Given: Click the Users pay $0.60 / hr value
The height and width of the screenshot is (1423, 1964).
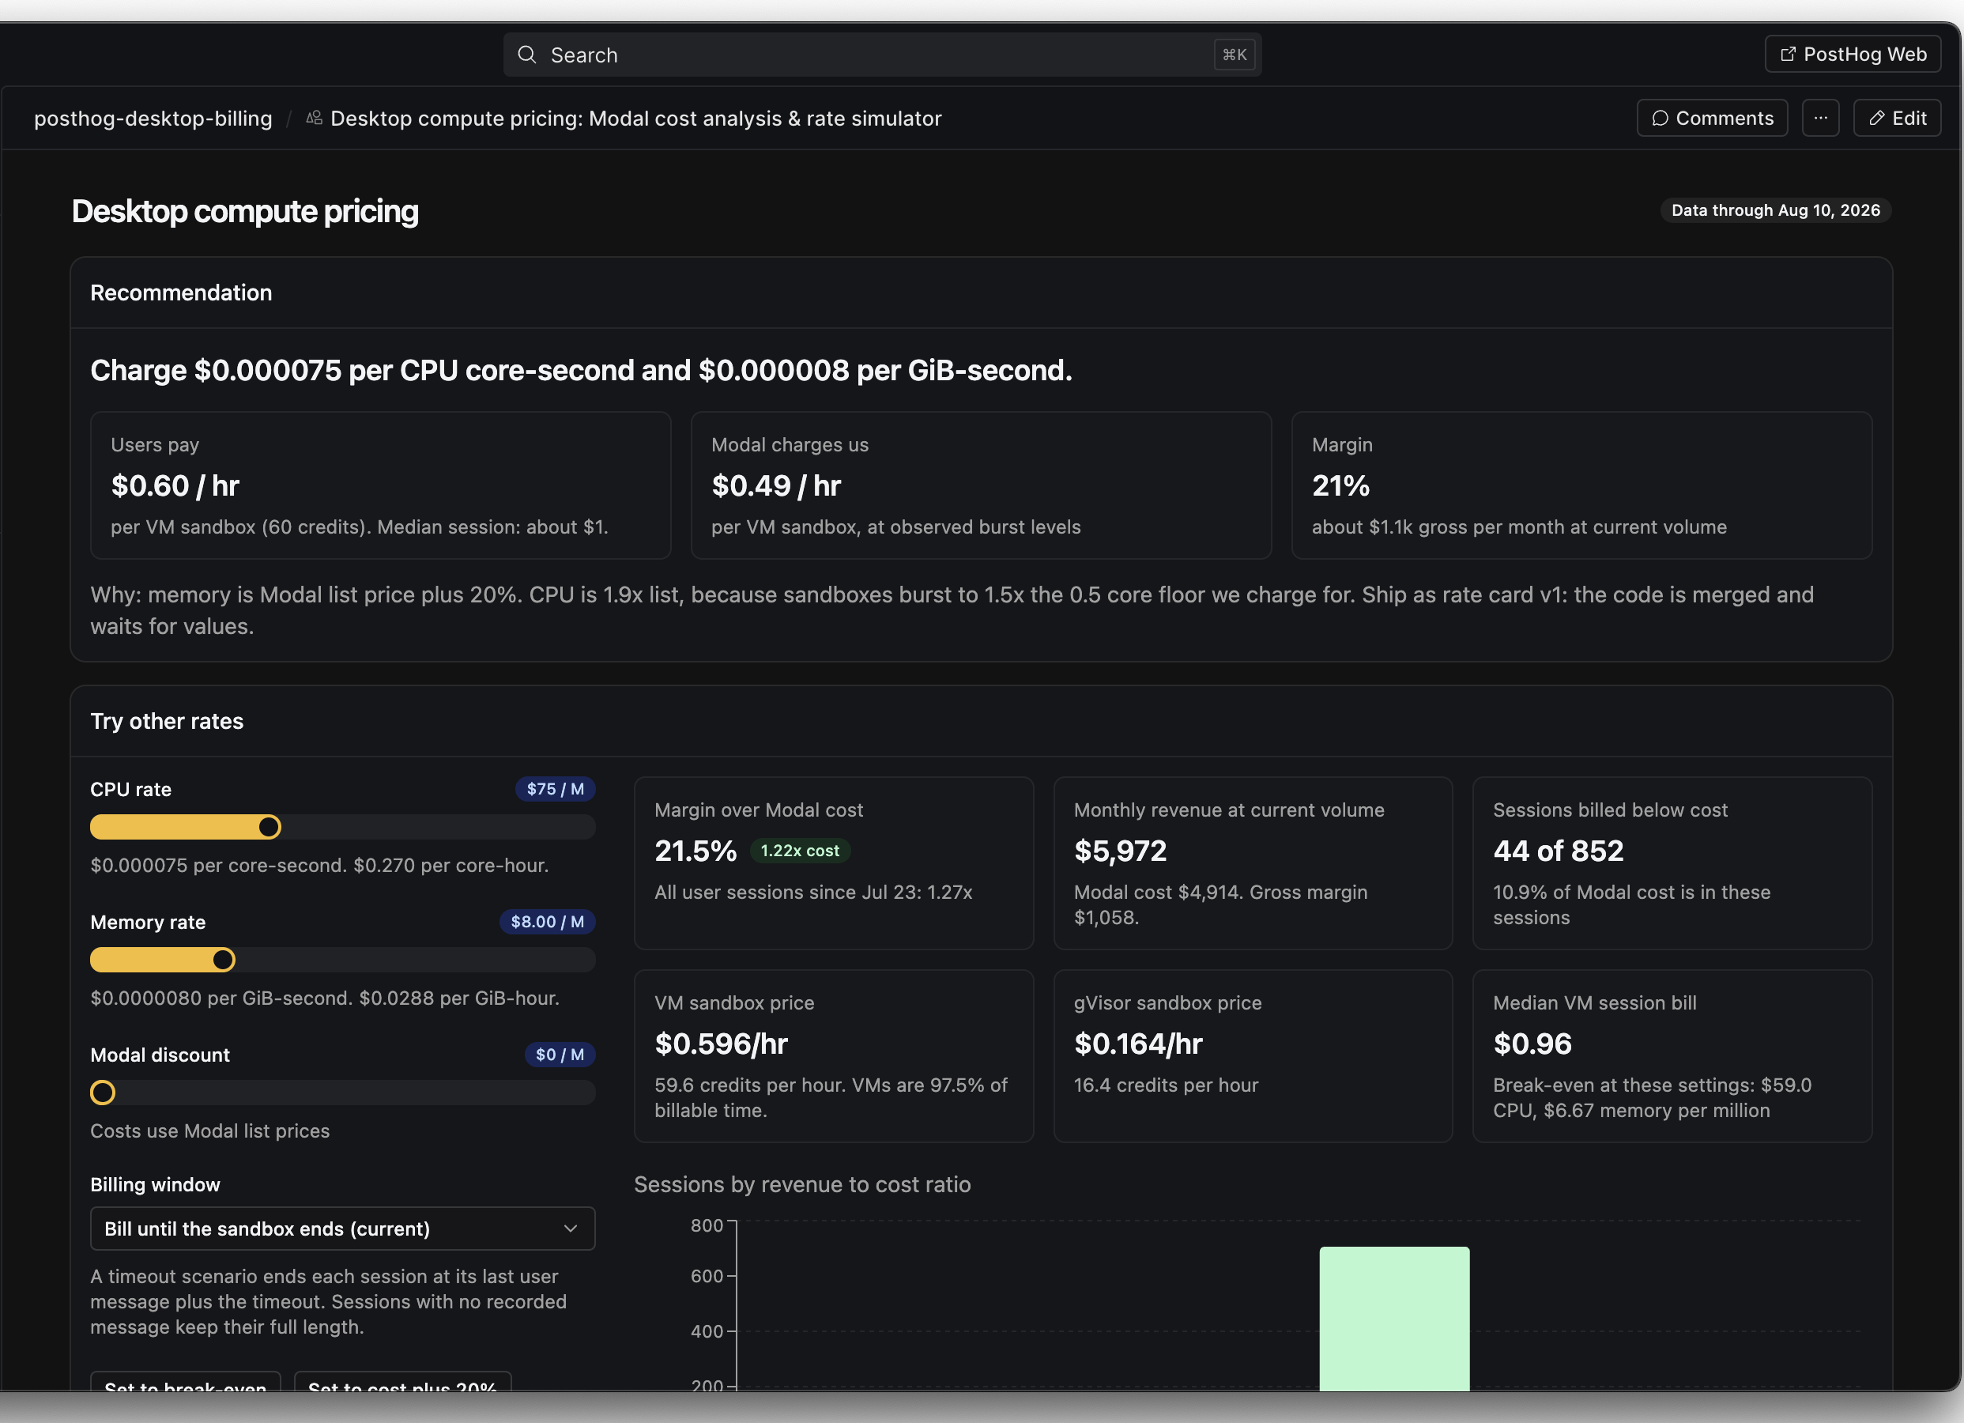Looking at the screenshot, I should tap(175, 486).
